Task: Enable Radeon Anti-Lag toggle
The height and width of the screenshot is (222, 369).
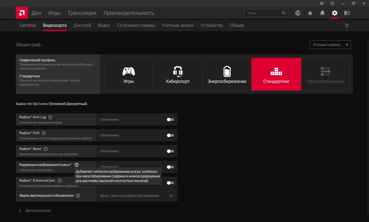Action: tap(170, 120)
